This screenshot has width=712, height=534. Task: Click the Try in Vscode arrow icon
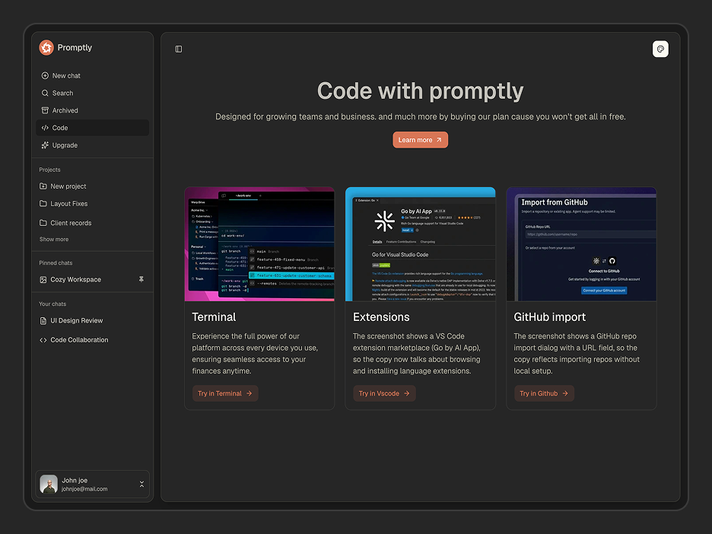[407, 393]
